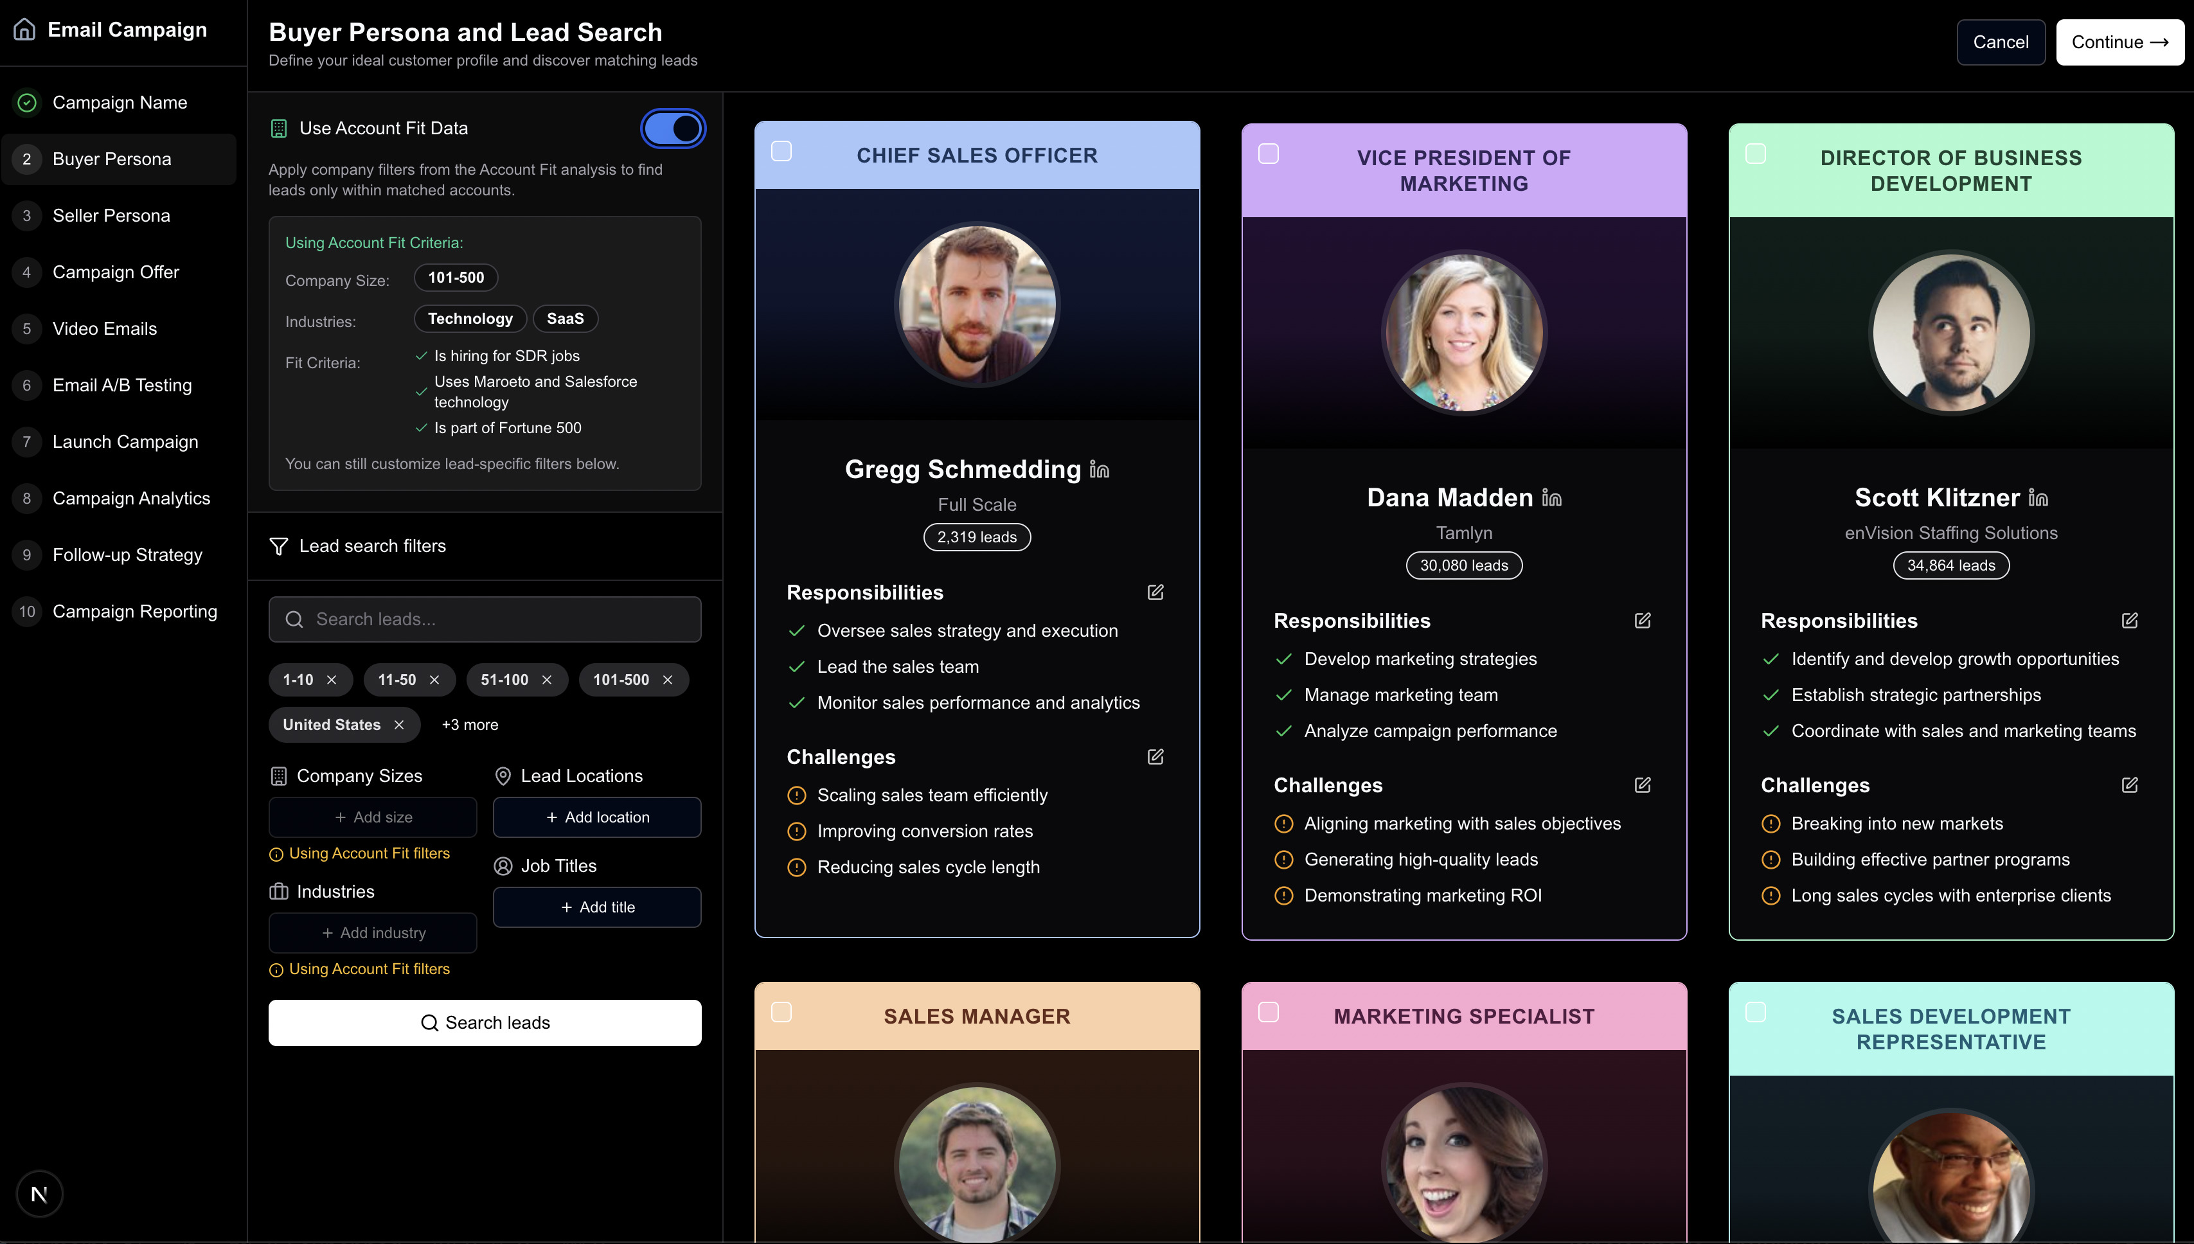
Task: Open the Campaign Analytics step
Action: click(130, 498)
